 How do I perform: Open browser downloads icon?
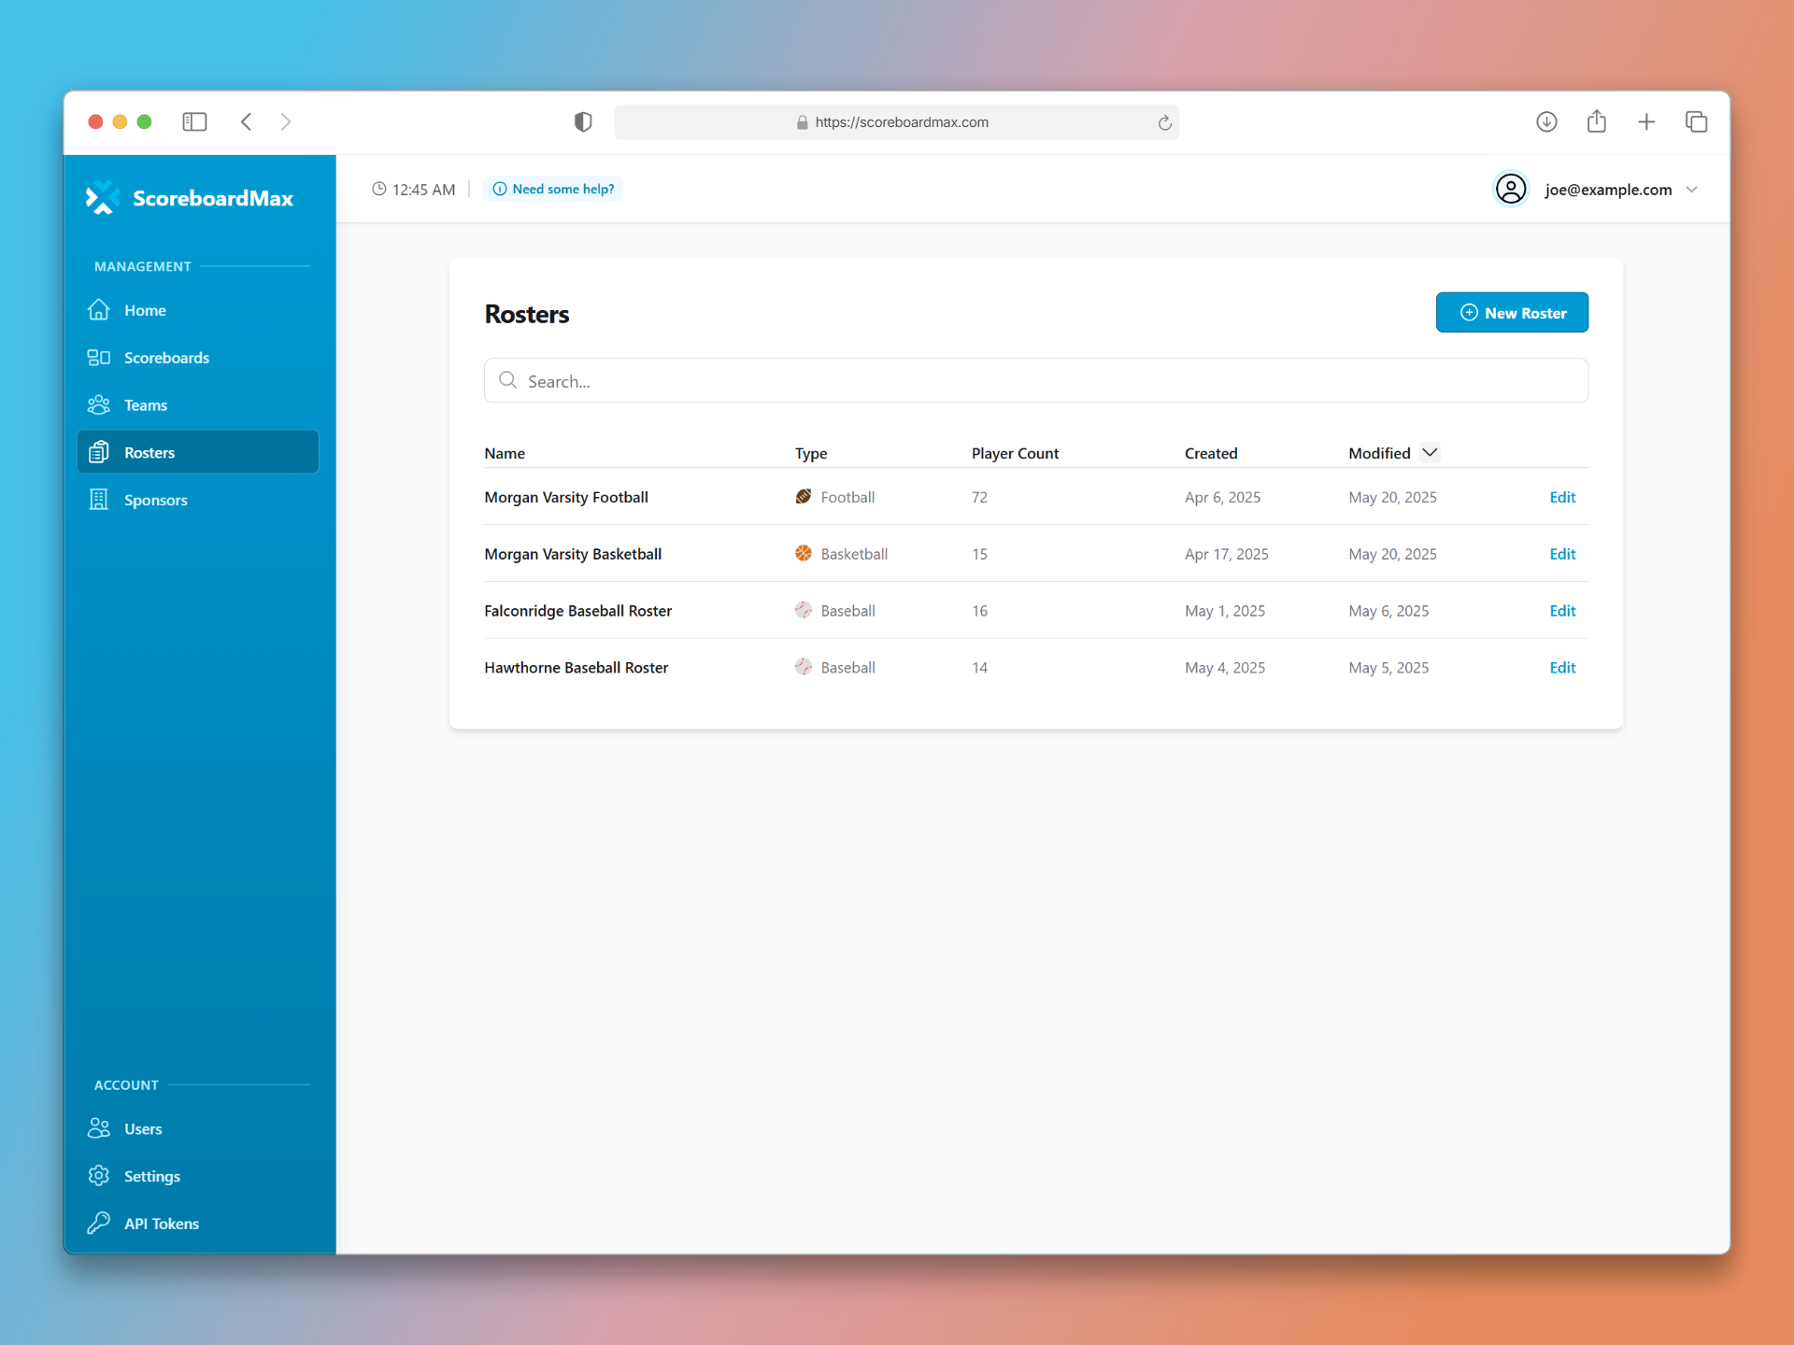click(1546, 121)
